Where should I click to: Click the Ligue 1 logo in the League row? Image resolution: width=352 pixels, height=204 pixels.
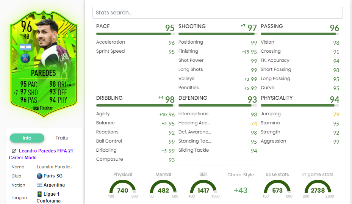click(x=39, y=194)
